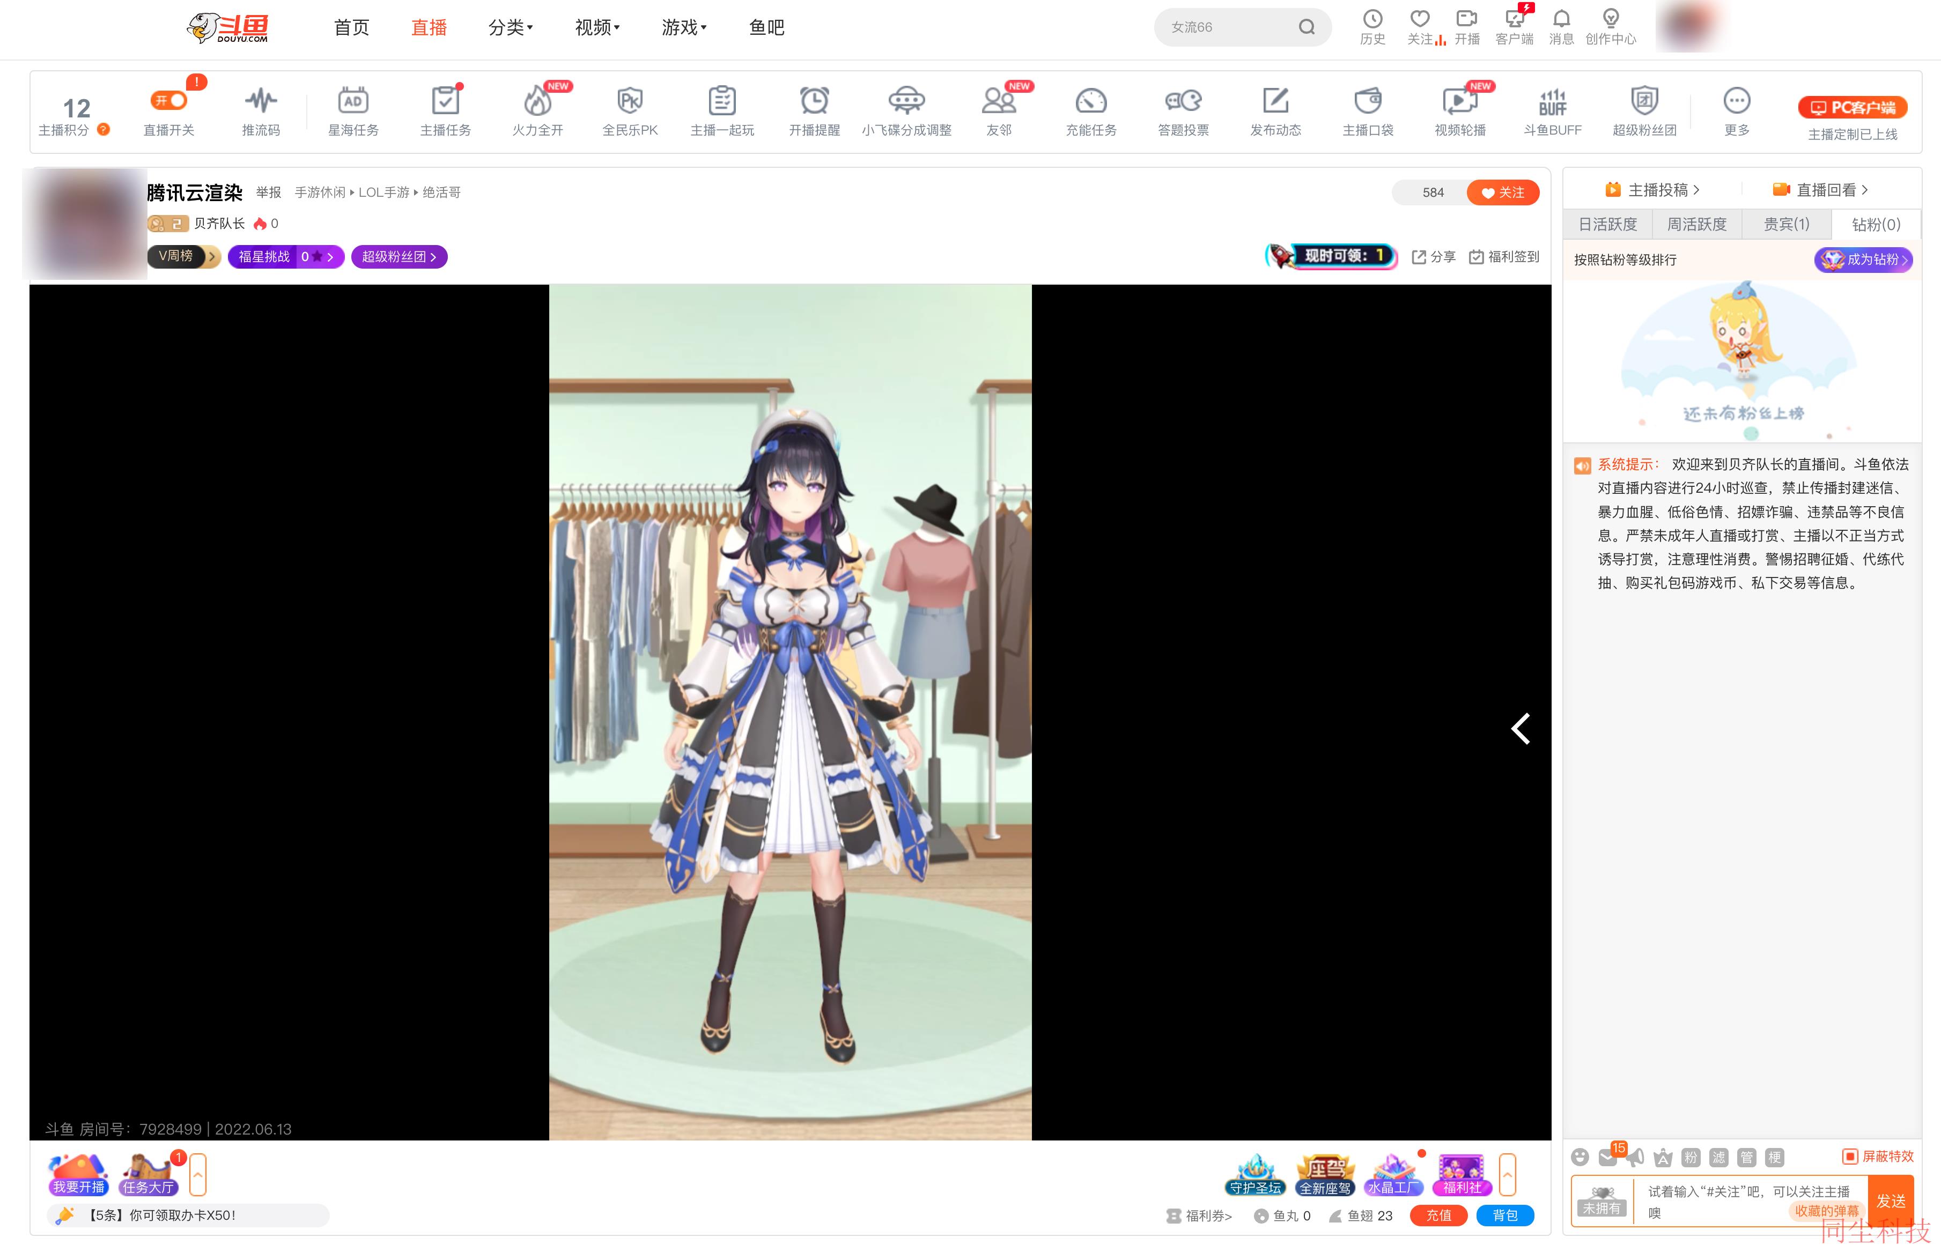Image resolution: width=1941 pixels, height=1252 pixels.
Task: Open 答题投票 quiz vote icon
Action: (x=1183, y=101)
